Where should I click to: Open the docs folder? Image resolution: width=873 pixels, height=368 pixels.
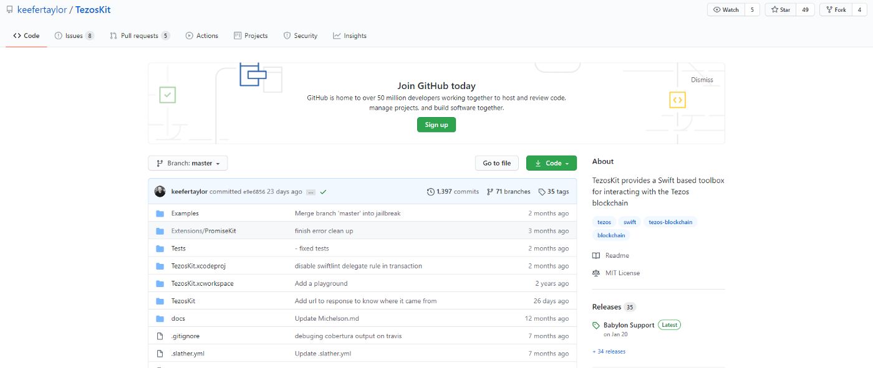178,318
